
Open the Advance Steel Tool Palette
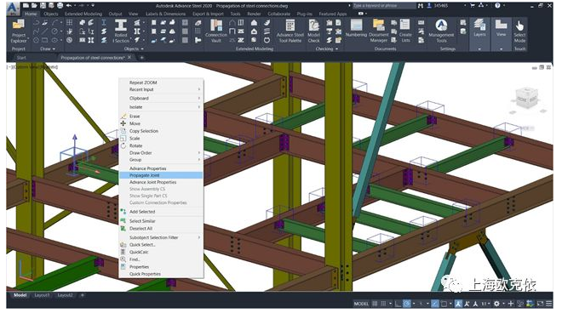point(290,31)
